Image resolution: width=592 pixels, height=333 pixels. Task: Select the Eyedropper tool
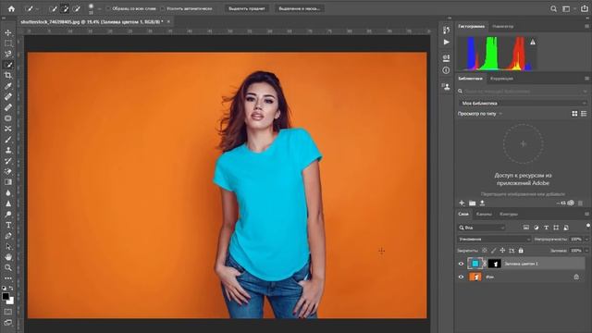(x=8, y=86)
